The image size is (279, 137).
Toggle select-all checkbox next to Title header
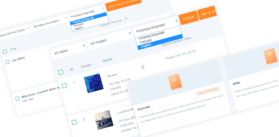point(5,52)
